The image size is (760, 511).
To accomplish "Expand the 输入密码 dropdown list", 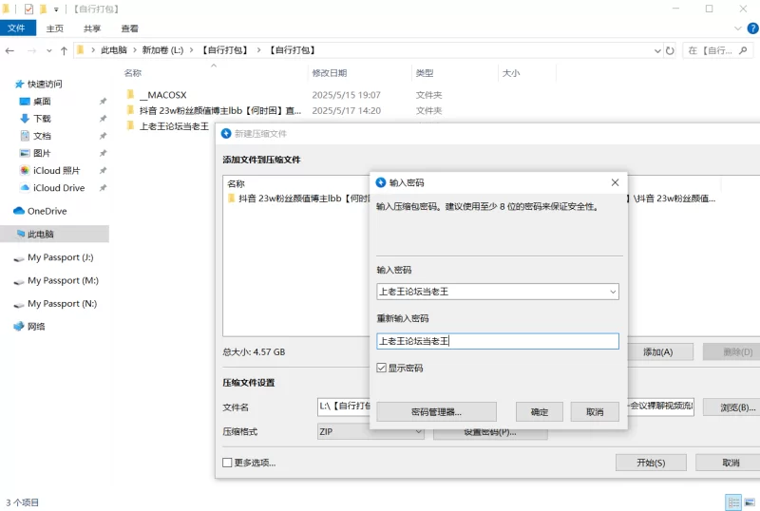I will (x=613, y=292).
